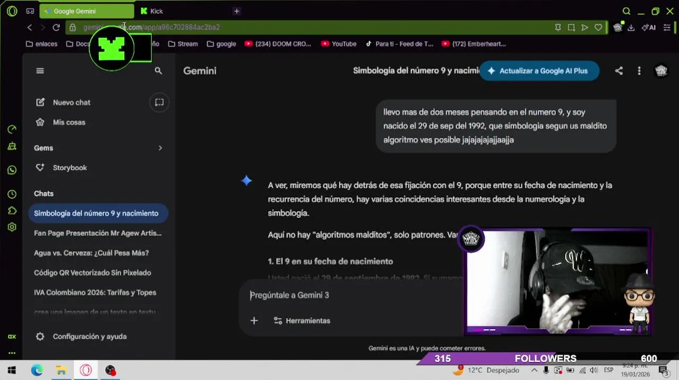Screen dimensions: 679x380
Task: Switch to the Google Gemini browser tab
Action: click(x=87, y=11)
